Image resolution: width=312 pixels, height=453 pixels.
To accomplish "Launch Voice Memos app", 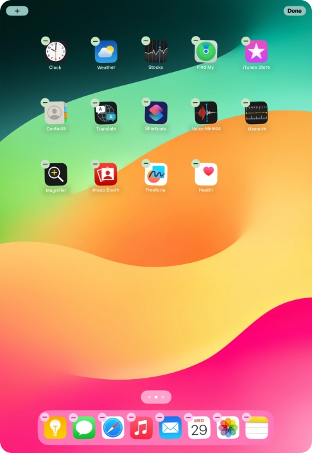I will tap(206, 113).
